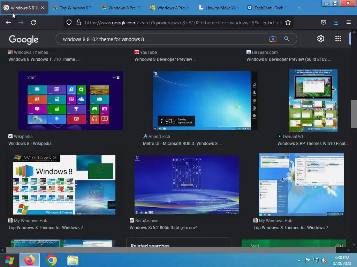Screen dimensions: 357x267
Task: Open the network tray icon
Action: [x=316, y=260]
